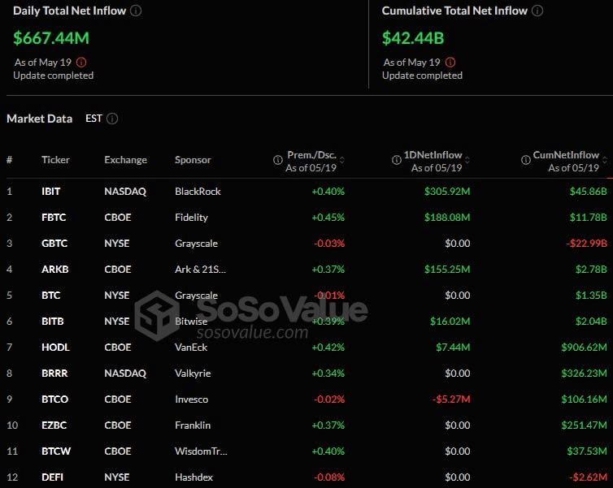Click the Franklin sponsor name
Screen dimensions: 613x488
[x=193, y=425]
